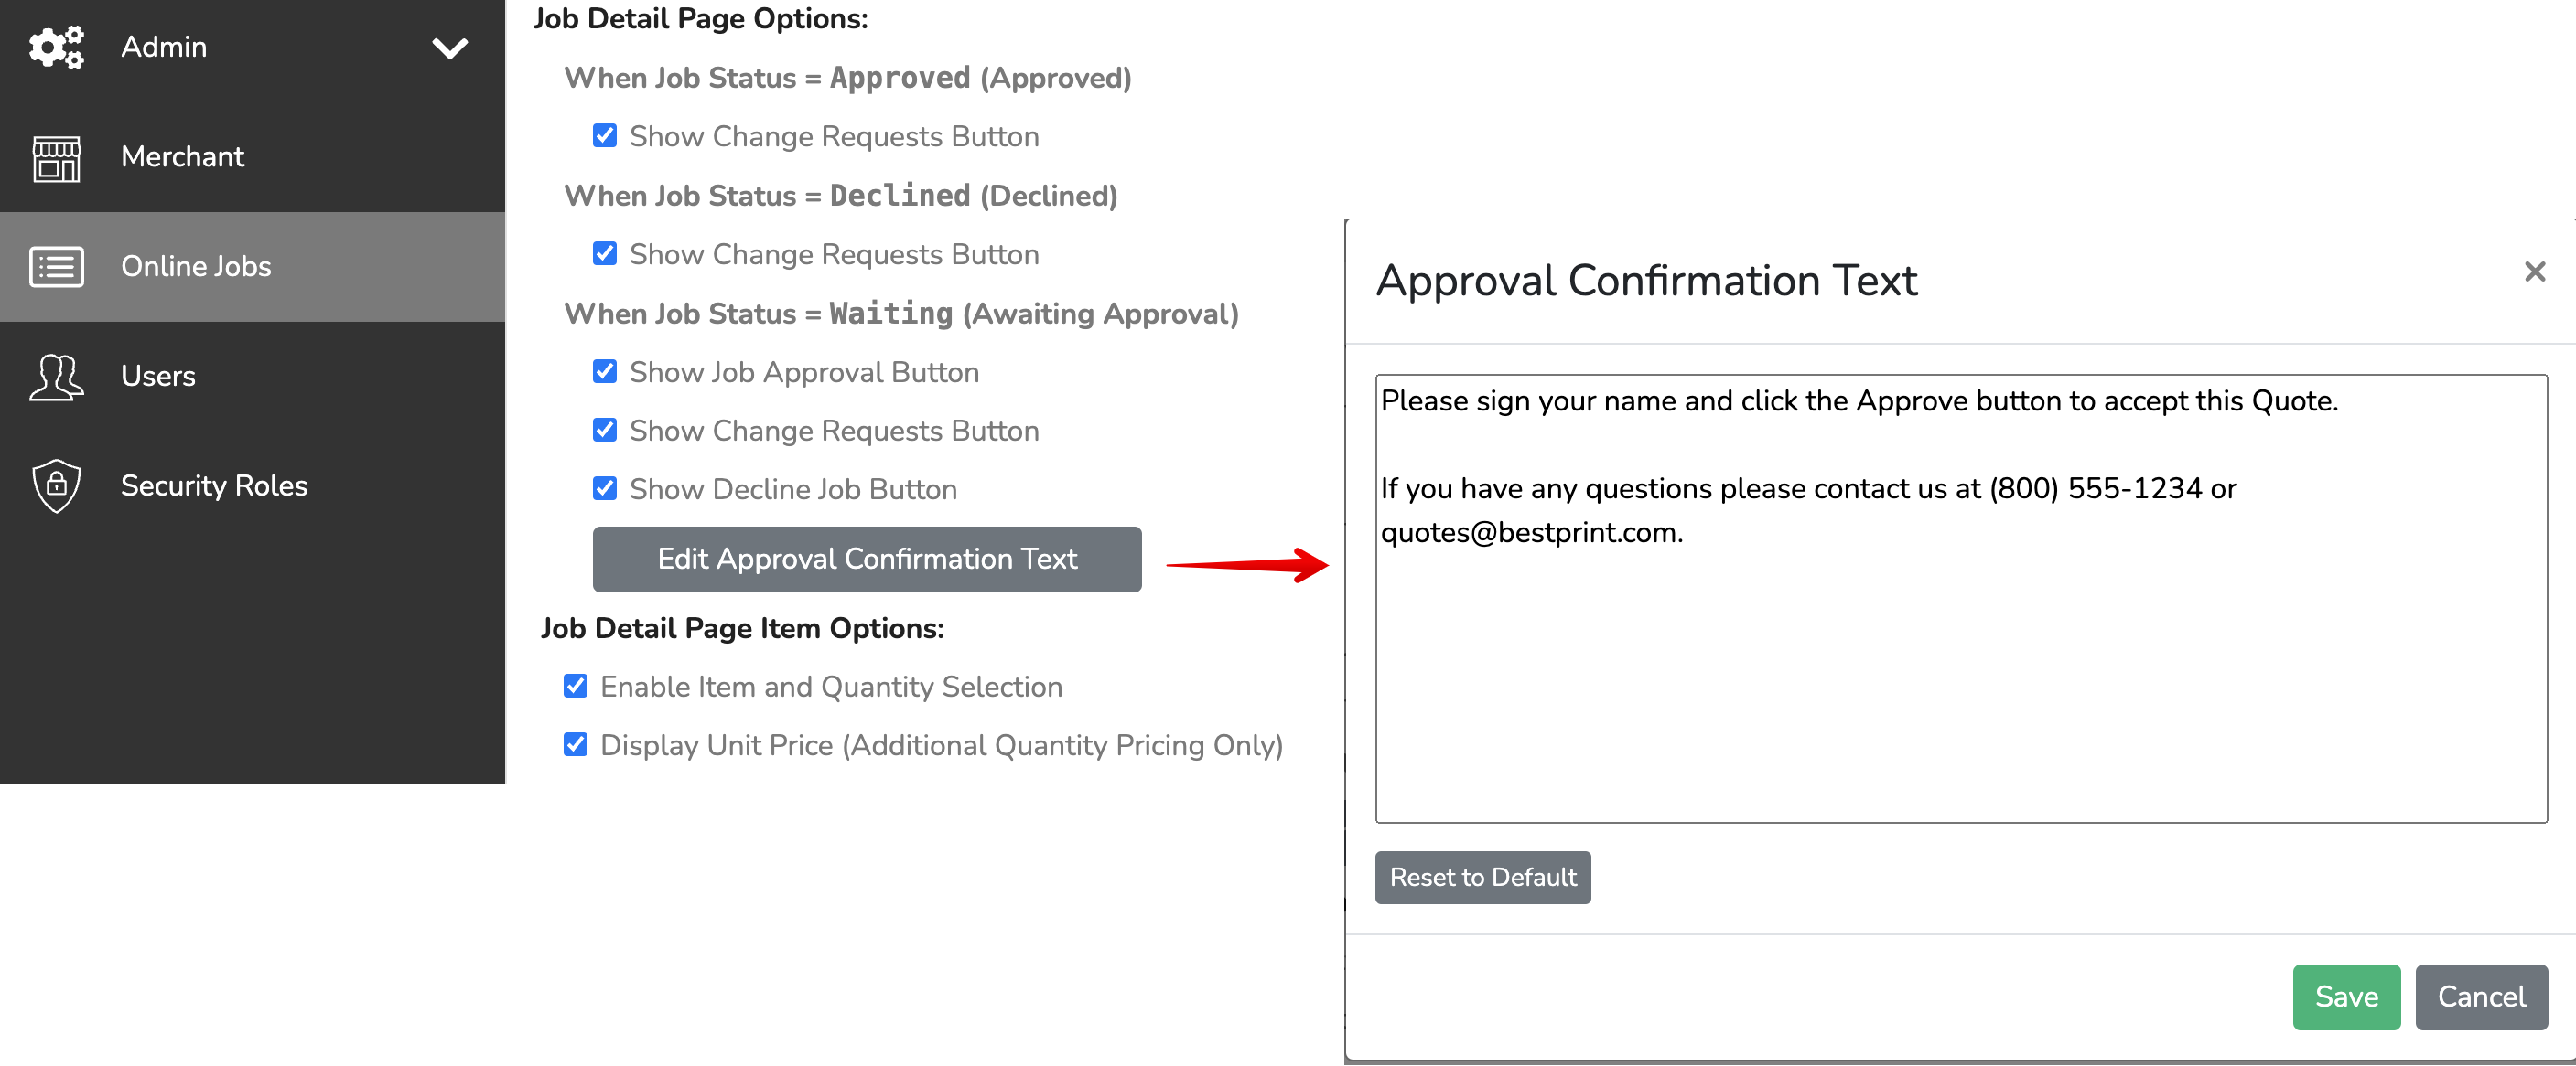Disable Enable Item and Quantity Selection

(576, 687)
